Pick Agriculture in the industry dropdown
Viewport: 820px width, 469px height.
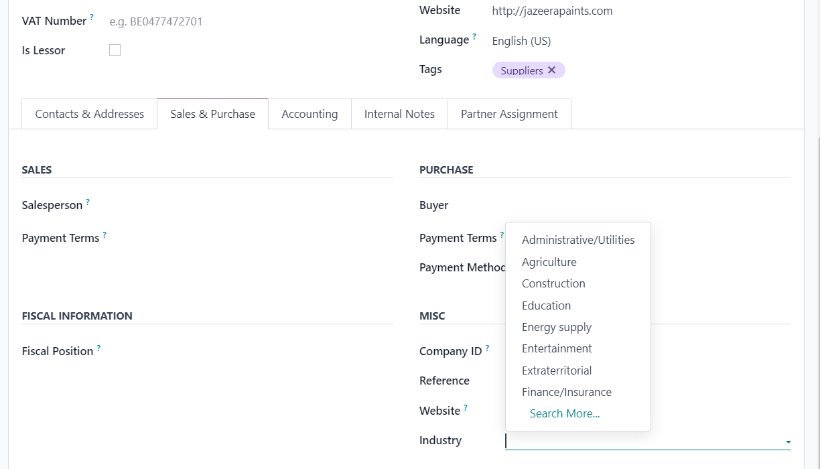[x=549, y=262]
